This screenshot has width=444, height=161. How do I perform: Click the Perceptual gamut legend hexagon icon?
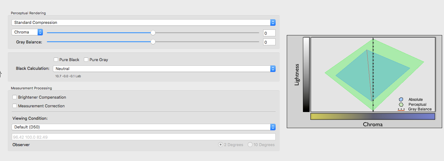pos(401,105)
